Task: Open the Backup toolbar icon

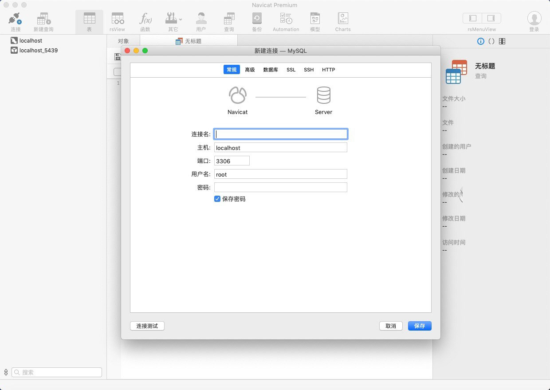Action: tap(257, 18)
